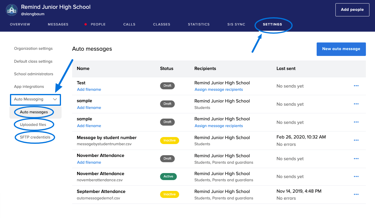
Task: Open SFTP credentials in the sidebar
Action: click(35, 137)
